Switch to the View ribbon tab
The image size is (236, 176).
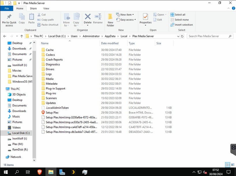[x=46, y=8]
